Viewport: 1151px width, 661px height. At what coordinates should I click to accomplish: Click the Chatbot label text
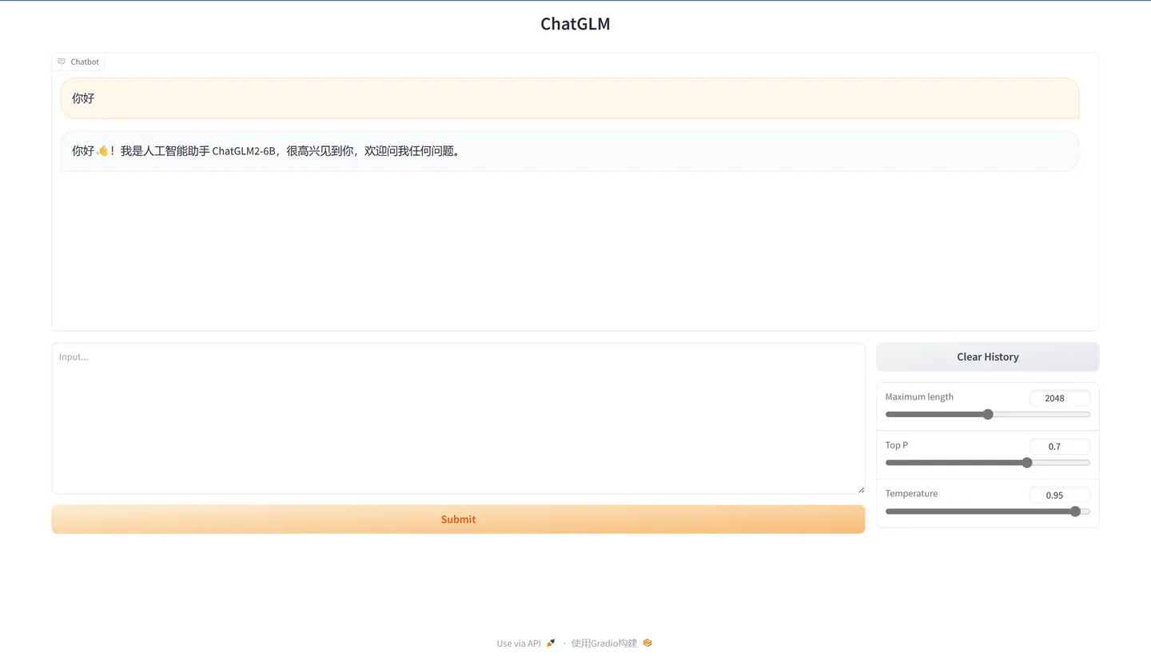[x=85, y=62]
